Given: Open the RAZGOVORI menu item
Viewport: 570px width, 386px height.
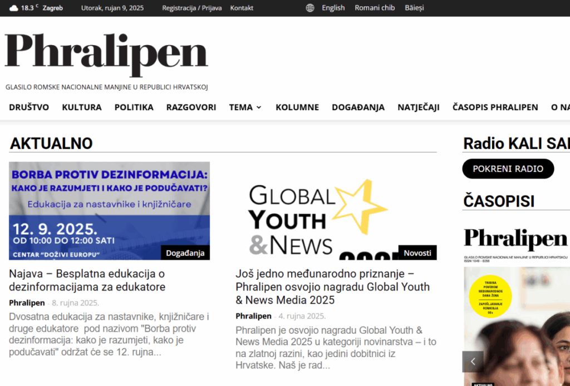Looking at the screenshot, I should 191,107.
